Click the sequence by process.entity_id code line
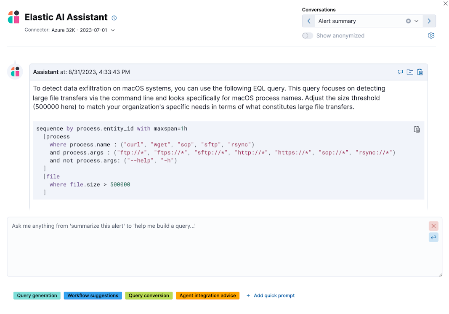449x314 pixels. (112, 129)
